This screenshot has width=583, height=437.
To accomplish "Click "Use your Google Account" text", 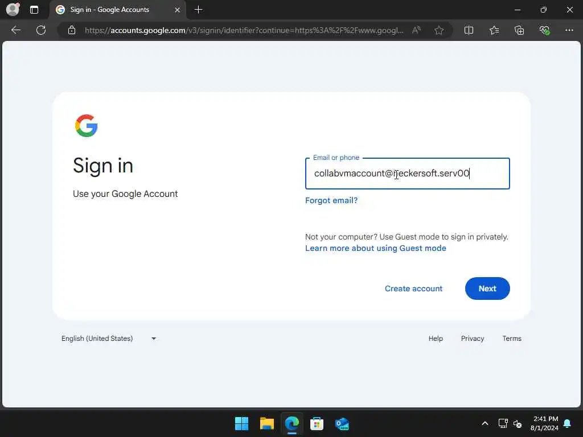I will (x=125, y=194).
